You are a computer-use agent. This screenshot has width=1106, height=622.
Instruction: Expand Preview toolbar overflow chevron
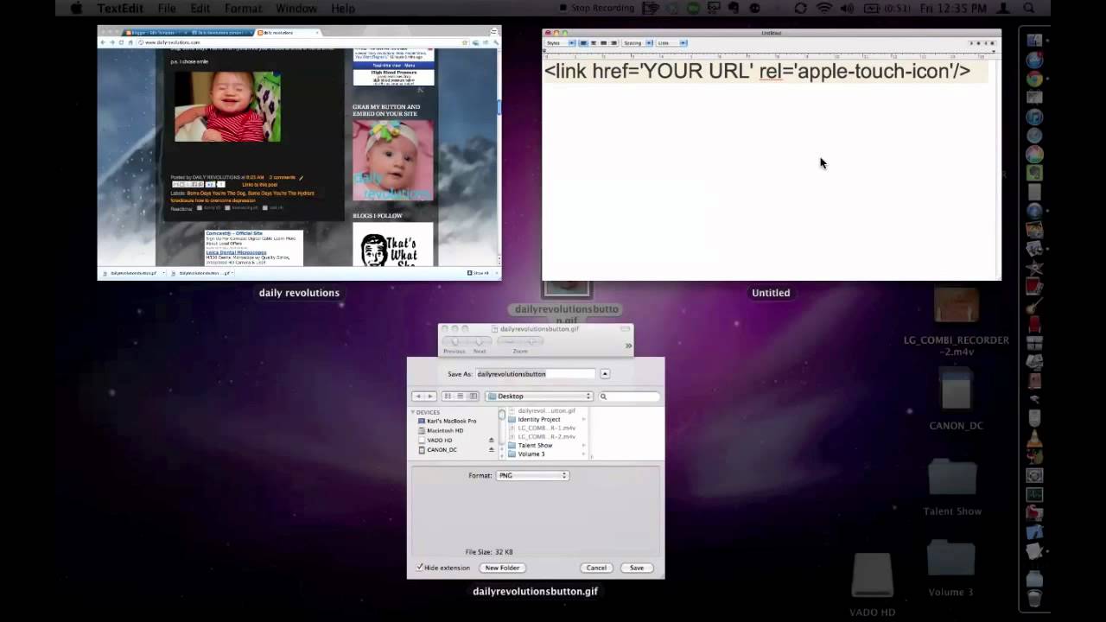tap(628, 346)
